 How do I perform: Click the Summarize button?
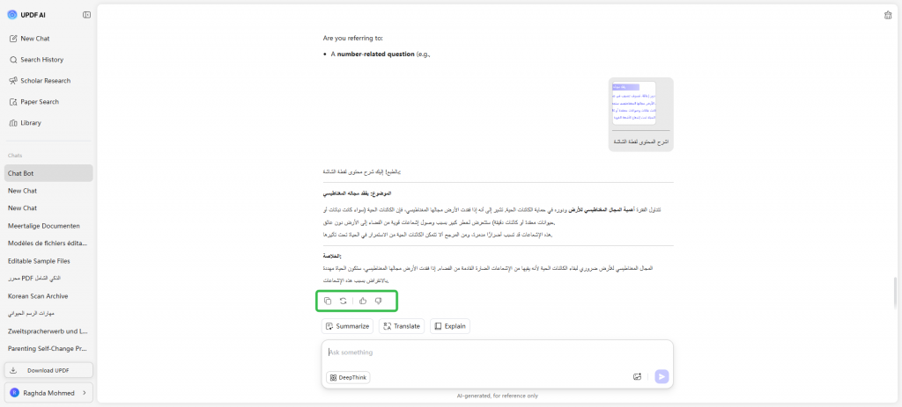347,326
